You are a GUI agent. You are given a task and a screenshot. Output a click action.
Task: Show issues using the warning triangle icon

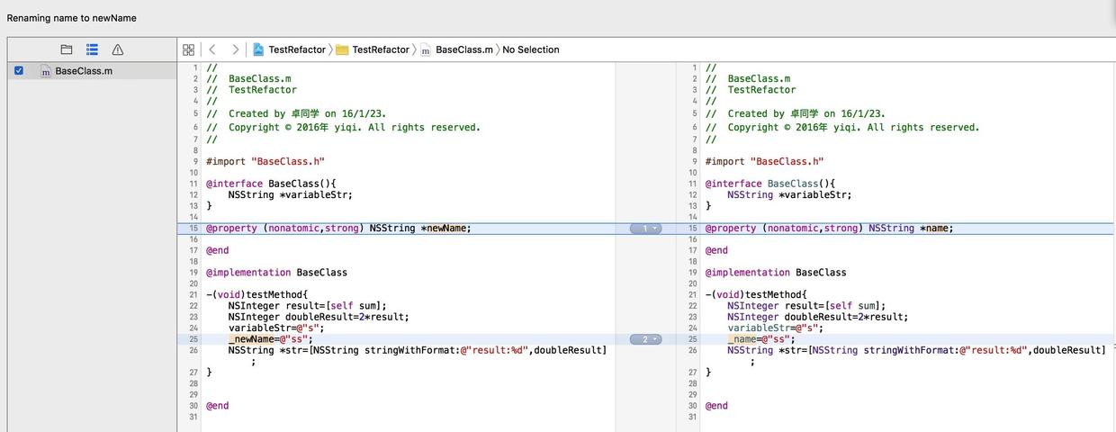pos(118,49)
